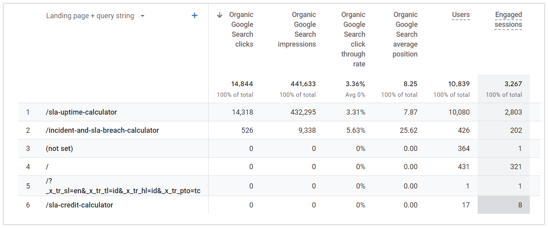Click the sort arrow on Search clicks

[x=220, y=15]
